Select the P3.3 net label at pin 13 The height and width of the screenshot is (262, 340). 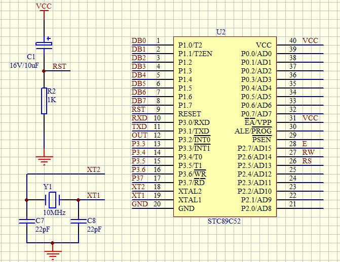pos(138,144)
